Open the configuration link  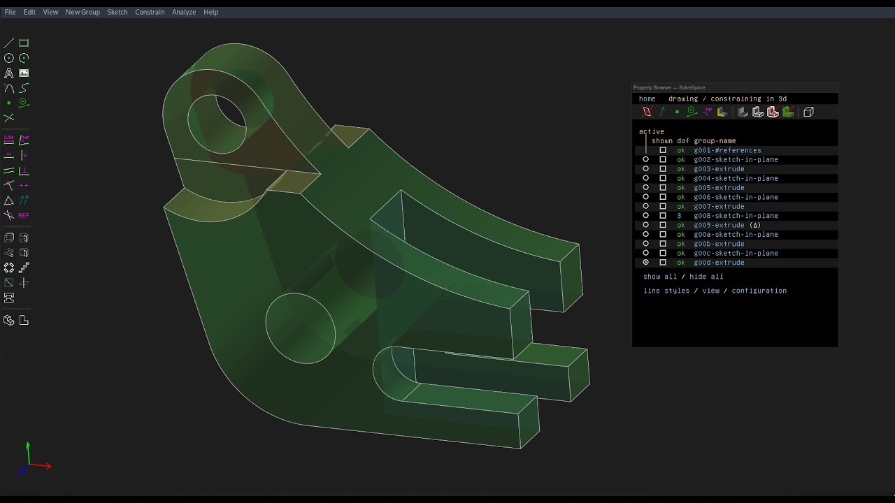tap(759, 291)
